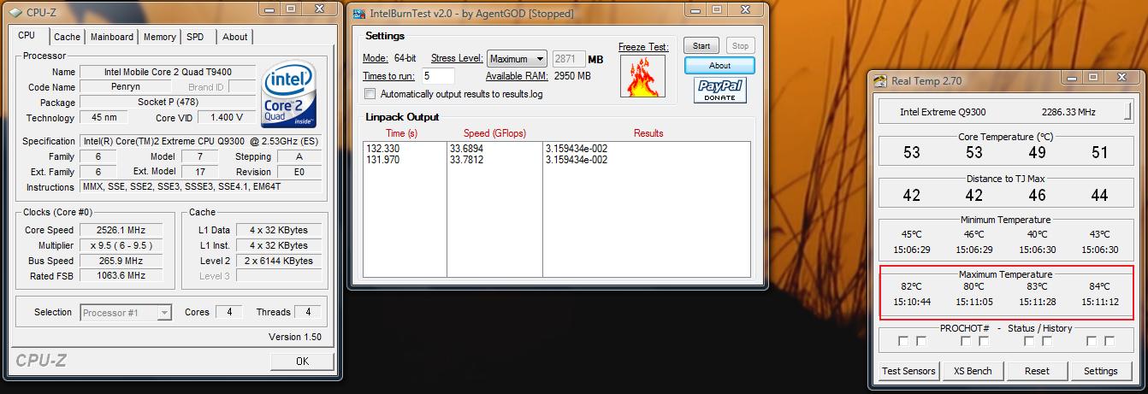Switch to the SPD tab
The image size is (1148, 394).
tap(196, 37)
